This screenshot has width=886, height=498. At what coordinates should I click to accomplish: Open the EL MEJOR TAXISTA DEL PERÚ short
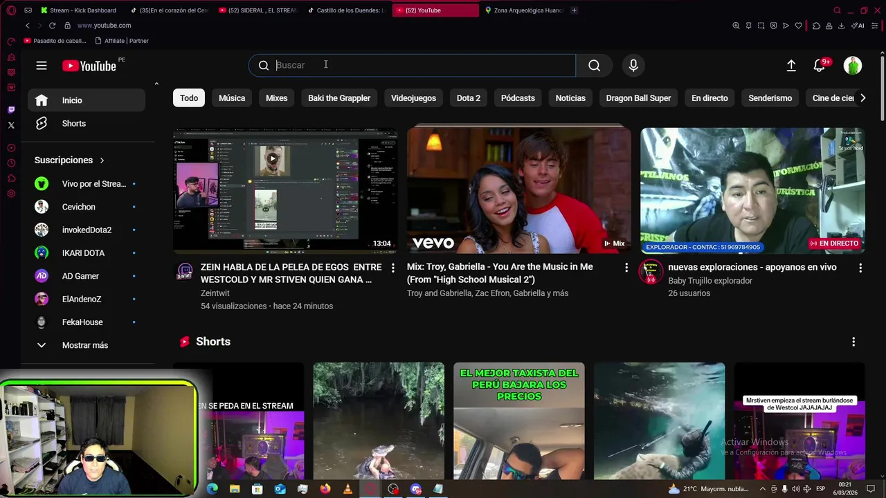point(519,421)
